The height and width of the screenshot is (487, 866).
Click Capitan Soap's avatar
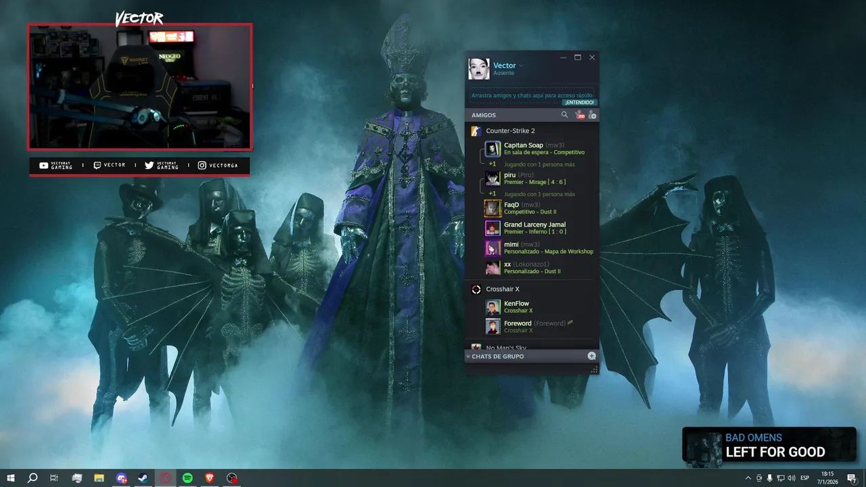(493, 149)
